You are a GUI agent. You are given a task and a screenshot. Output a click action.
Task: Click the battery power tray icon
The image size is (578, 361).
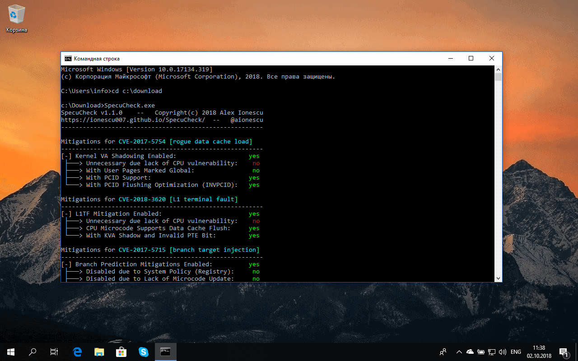(481, 352)
